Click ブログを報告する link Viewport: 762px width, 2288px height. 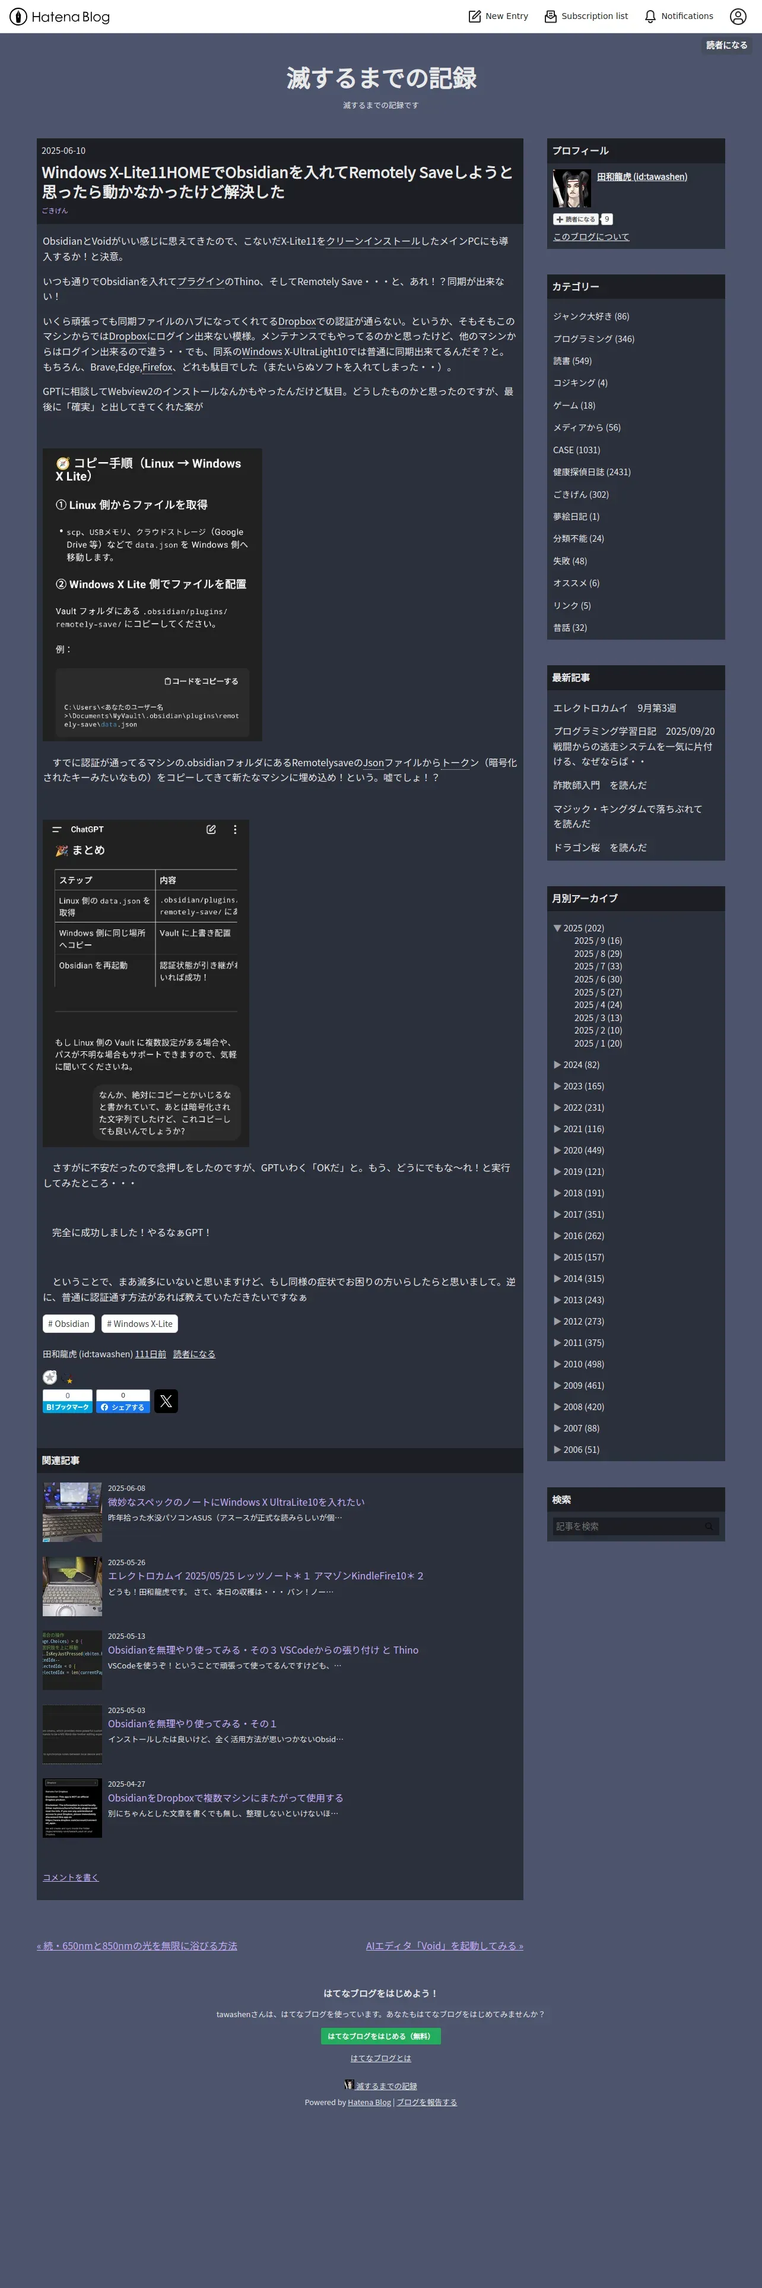coord(427,2102)
